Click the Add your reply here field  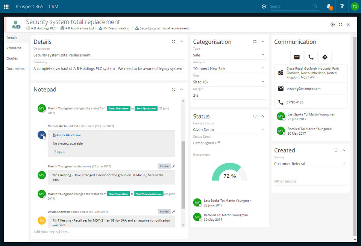click(x=109, y=232)
